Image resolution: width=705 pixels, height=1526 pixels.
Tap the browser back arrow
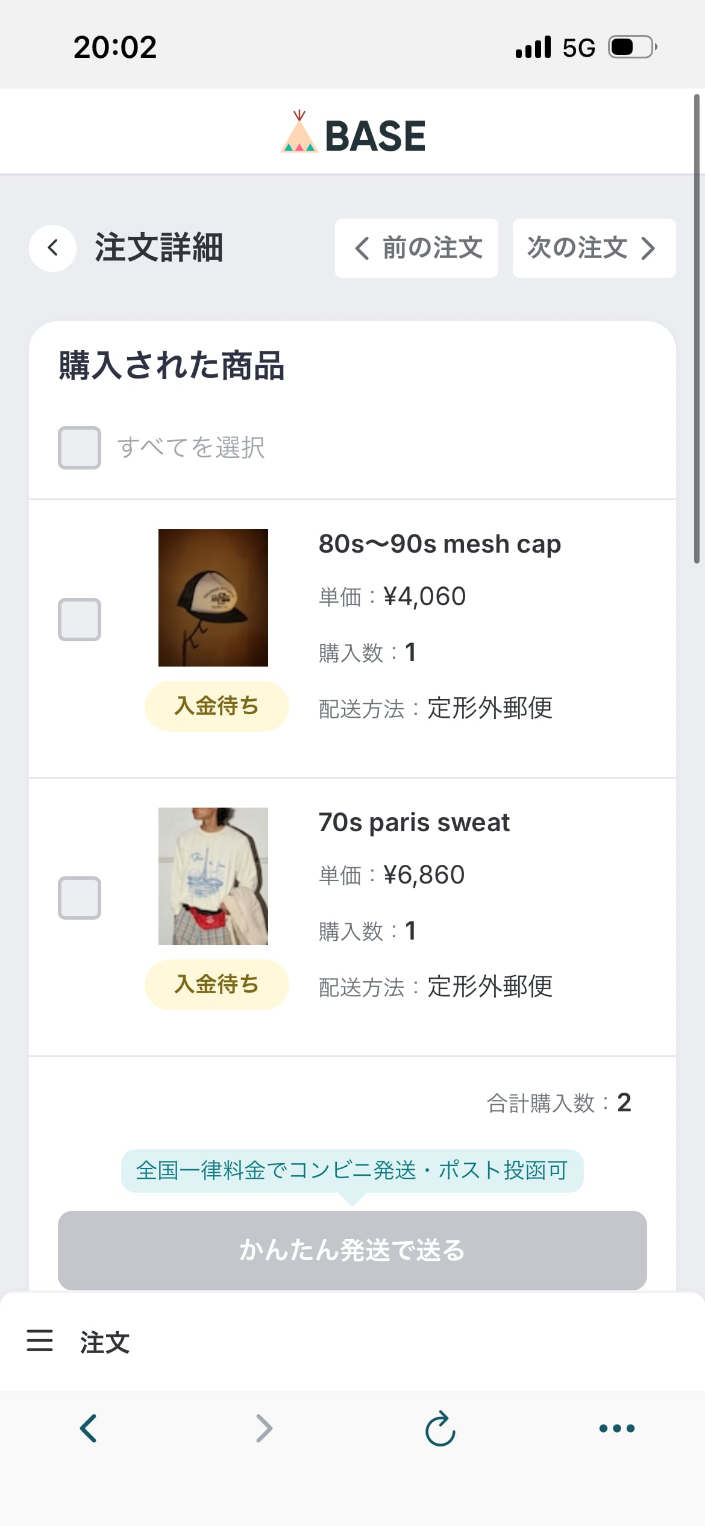[89, 1428]
